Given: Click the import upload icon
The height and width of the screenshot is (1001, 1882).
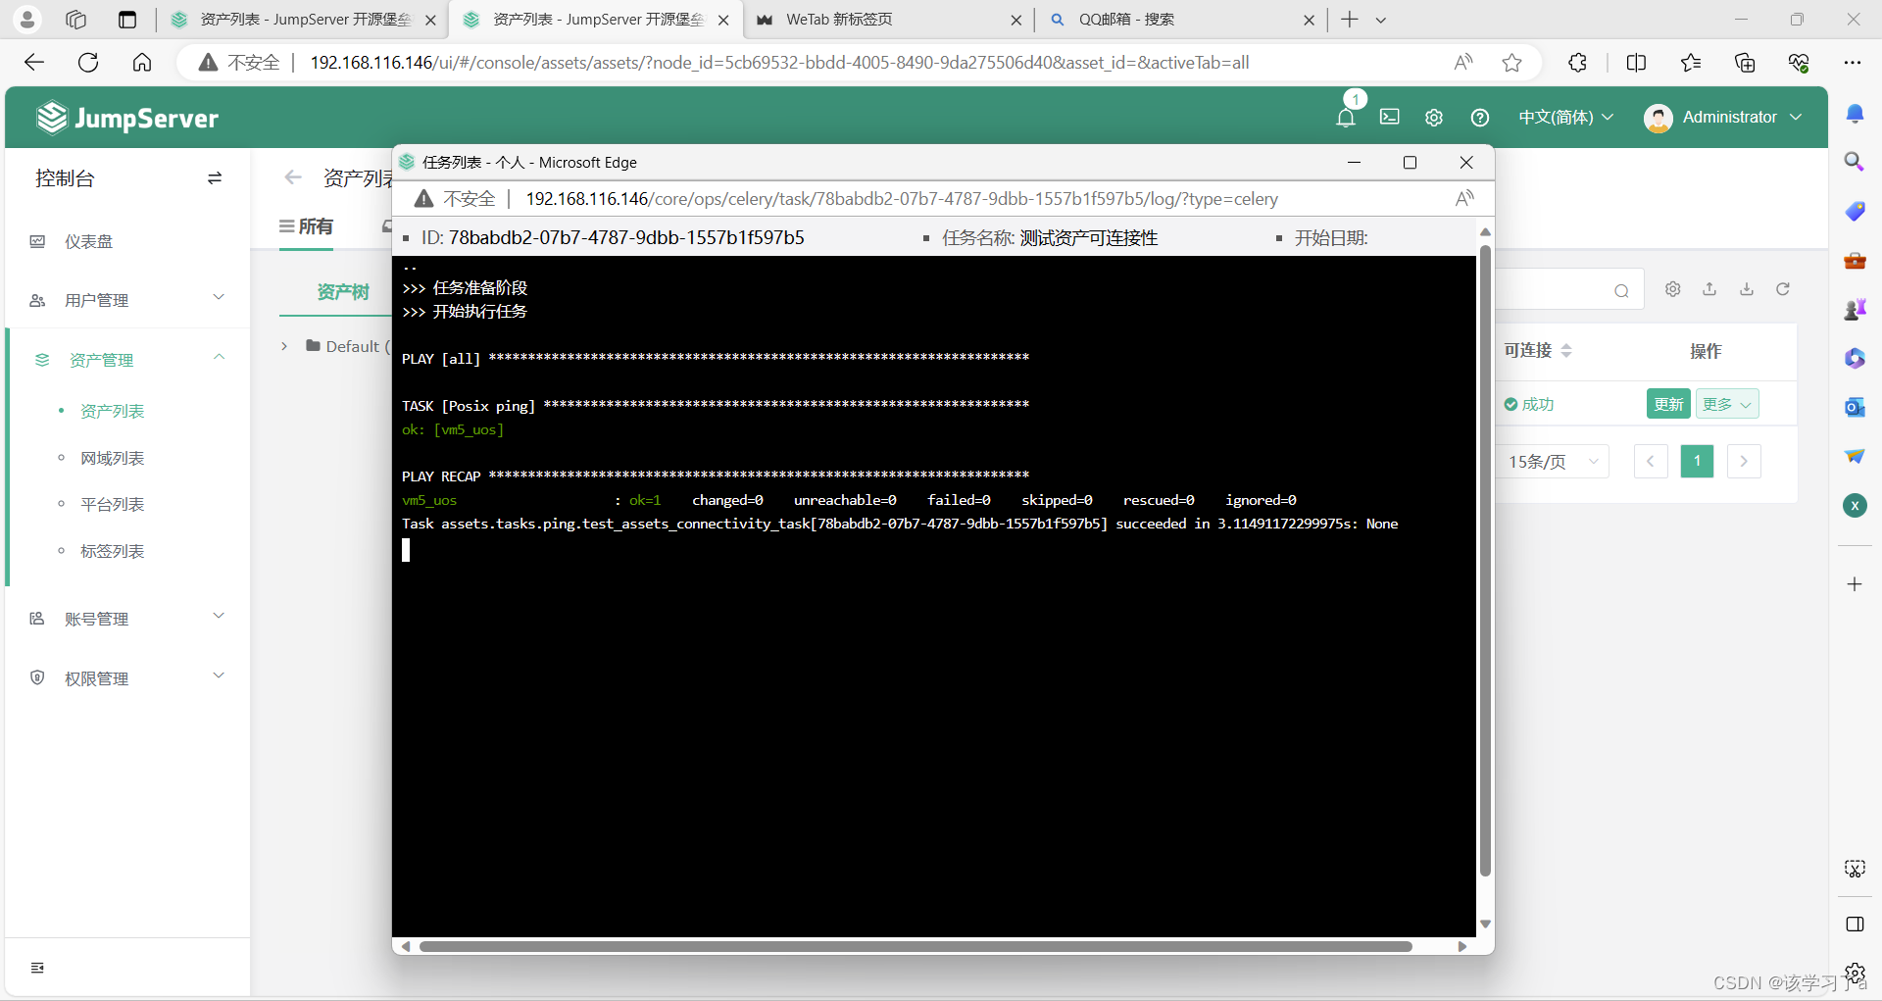Looking at the screenshot, I should pos(1709,289).
